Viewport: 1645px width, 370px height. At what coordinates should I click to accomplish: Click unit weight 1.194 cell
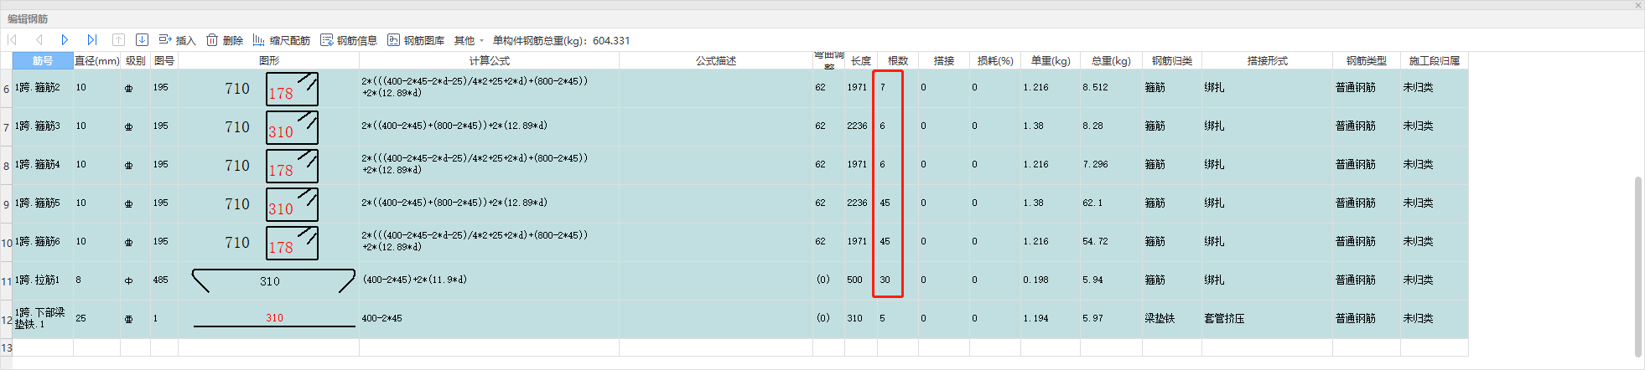pos(1051,319)
